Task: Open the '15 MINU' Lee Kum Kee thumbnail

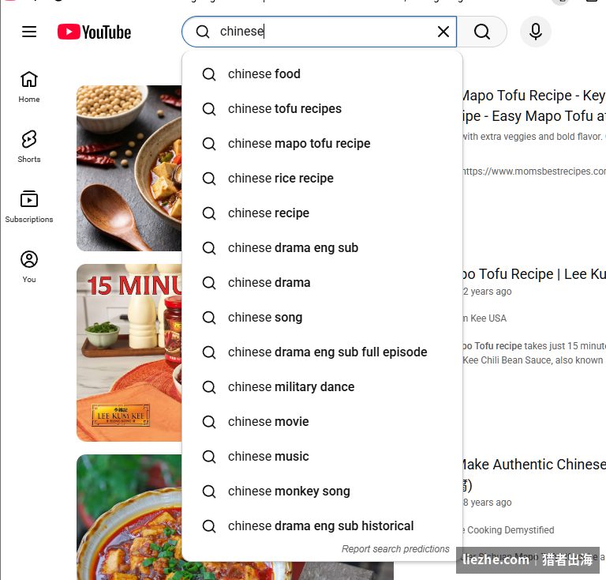Action: tap(129, 352)
